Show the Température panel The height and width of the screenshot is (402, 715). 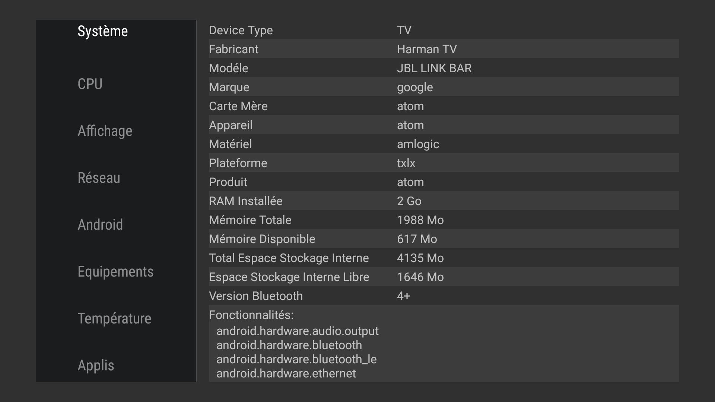click(x=114, y=319)
